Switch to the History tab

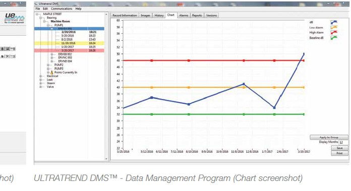(x=159, y=16)
